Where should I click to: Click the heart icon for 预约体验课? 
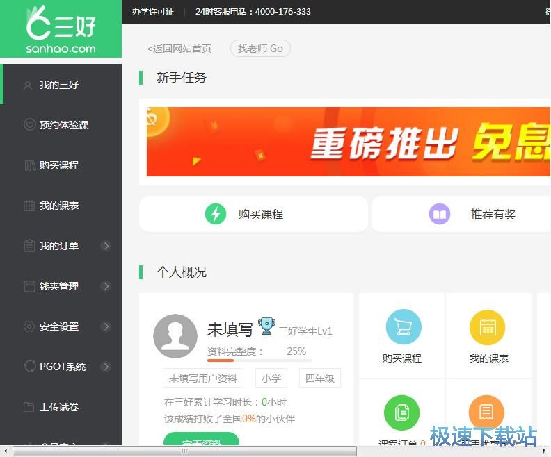click(29, 124)
